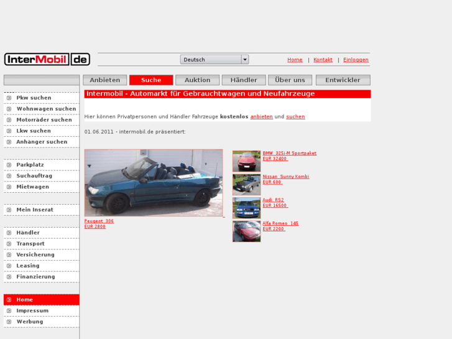Click arrow icon beside Suchauftrag
This screenshot has height=339, width=452.
(x=9, y=176)
